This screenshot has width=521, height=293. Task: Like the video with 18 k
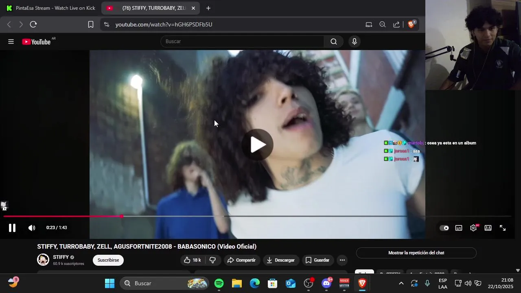click(192, 260)
